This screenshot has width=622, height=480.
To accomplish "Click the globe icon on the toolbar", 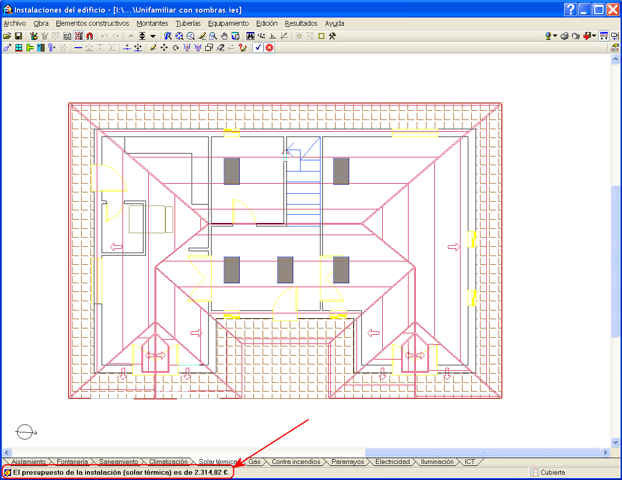I will click(548, 36).
